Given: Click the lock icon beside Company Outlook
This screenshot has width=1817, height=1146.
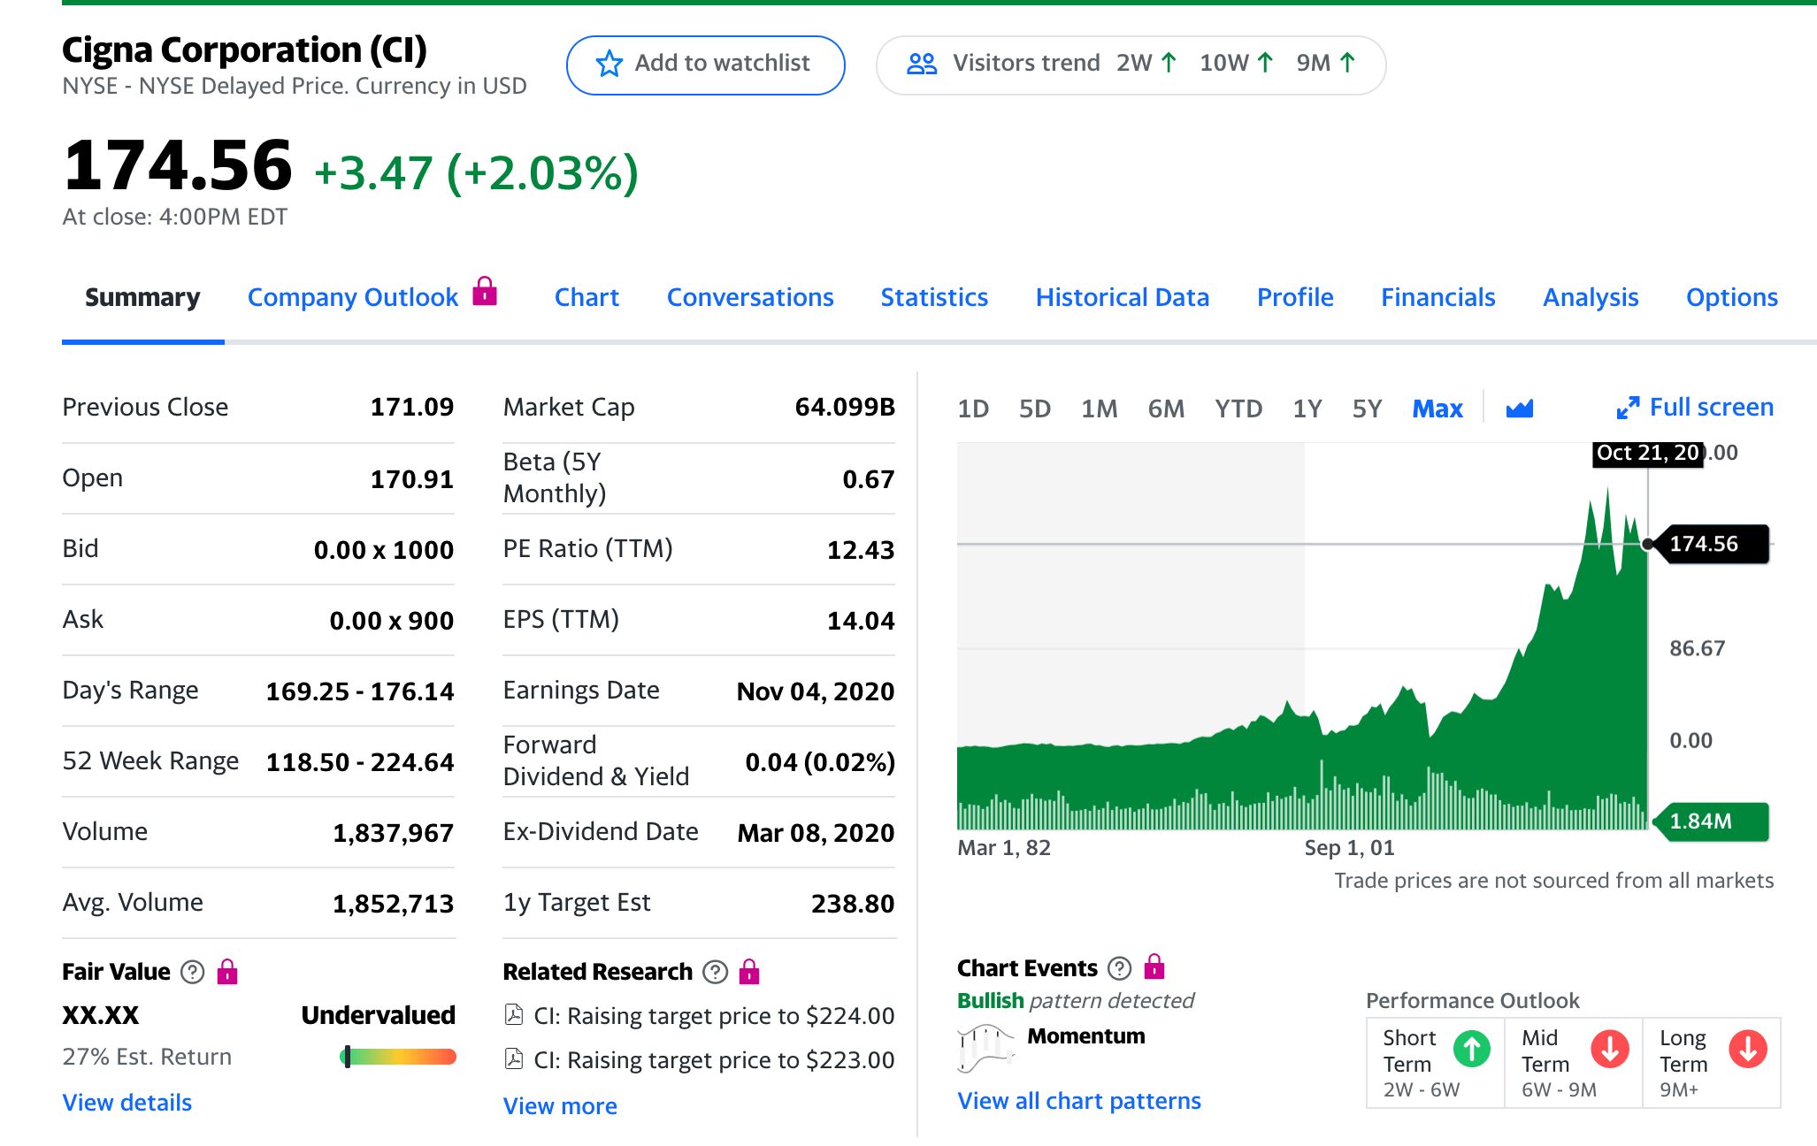Looking at the screenshot, I should [x=484, y=291].
